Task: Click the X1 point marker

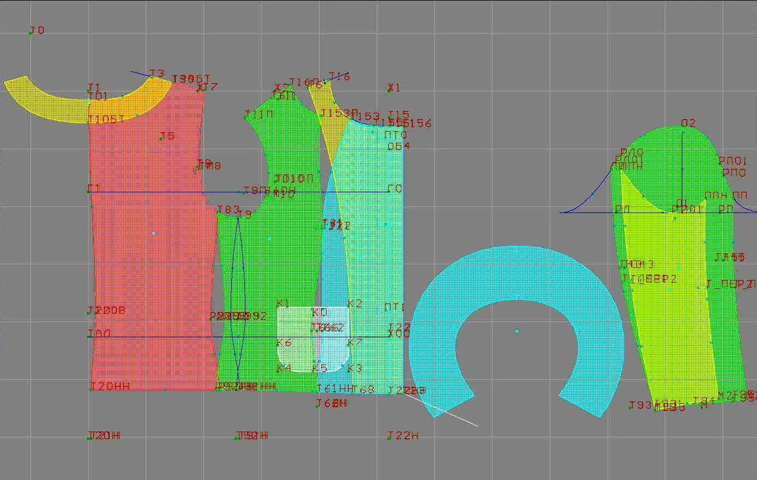Action: pyautogui.click(x=394, y=88)
